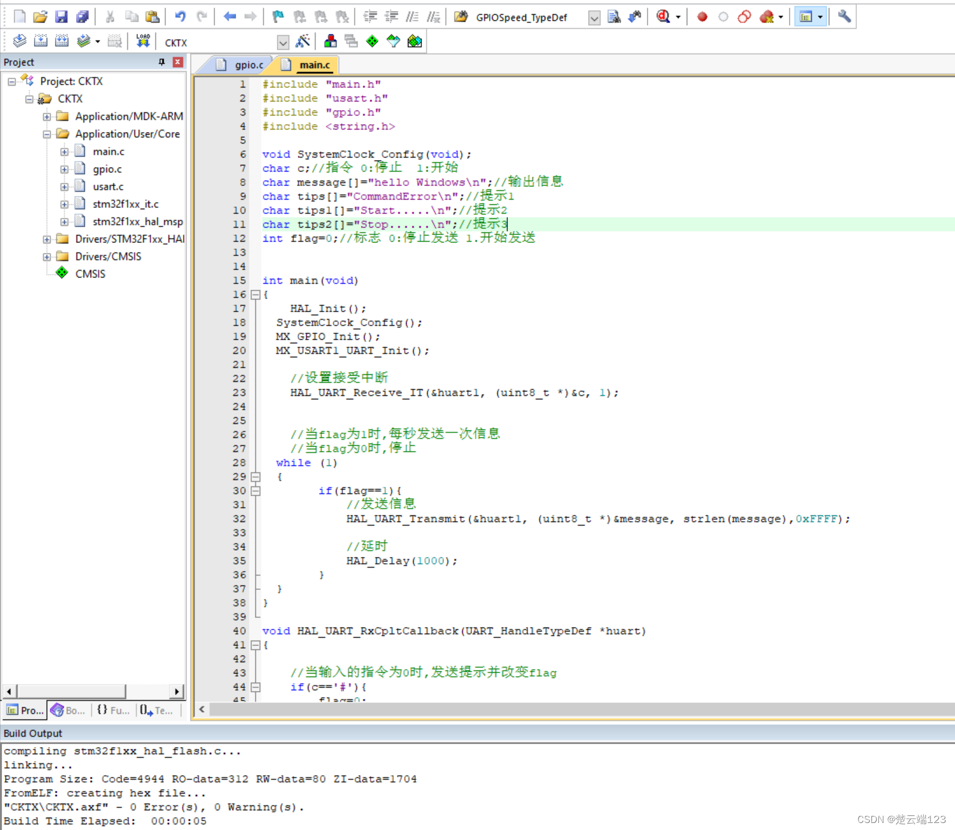Viewport: 955px width, 830px height.
Task: Collapse code fold at line 16
Action: pyautogui.click(x=255, y=295)
